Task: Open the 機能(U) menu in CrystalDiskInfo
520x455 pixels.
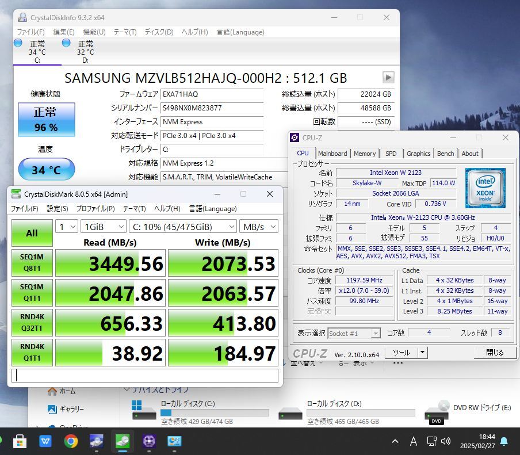Action: 94,32
